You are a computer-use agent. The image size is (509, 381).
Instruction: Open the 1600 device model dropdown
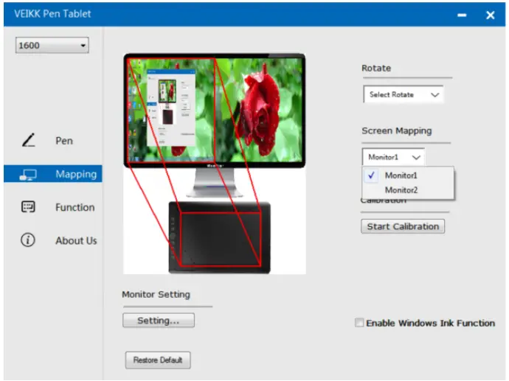52,46
